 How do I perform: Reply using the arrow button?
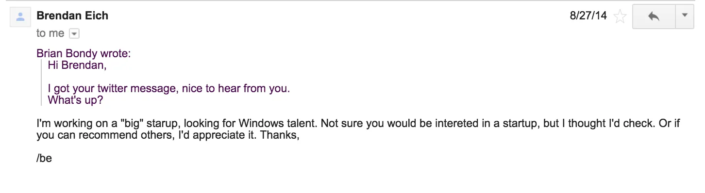pos(654,16)
